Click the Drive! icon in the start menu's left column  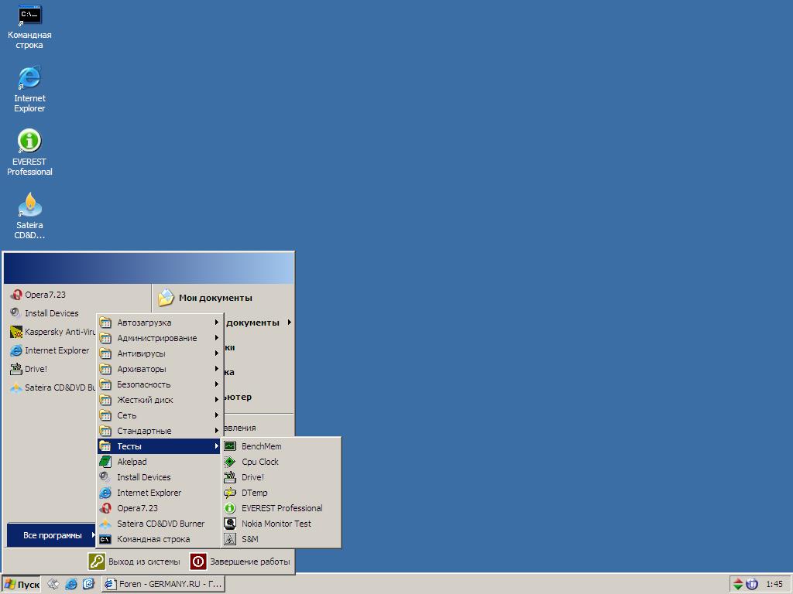pos(16,369)
